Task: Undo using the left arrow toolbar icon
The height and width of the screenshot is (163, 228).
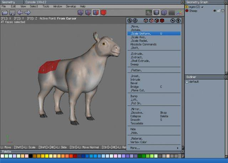Action: coord(20,13)
